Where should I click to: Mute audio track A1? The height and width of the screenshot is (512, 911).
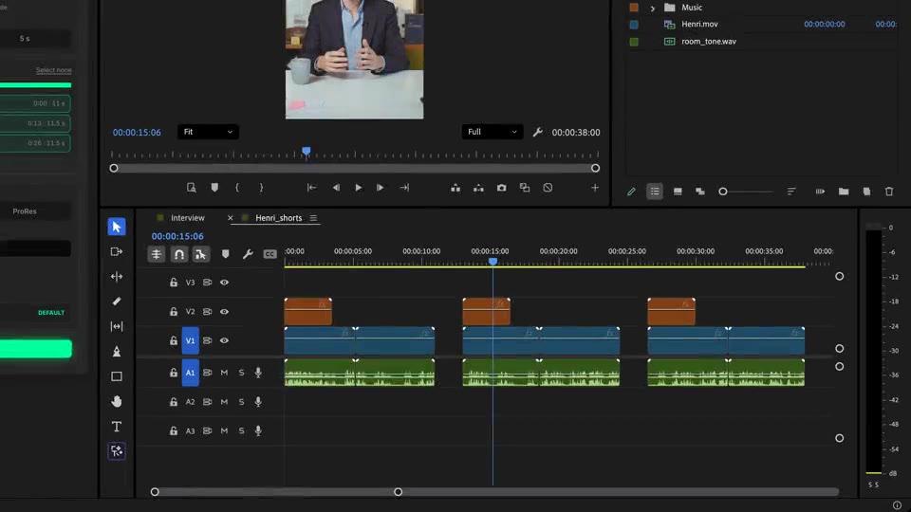(x=224, y=372)
